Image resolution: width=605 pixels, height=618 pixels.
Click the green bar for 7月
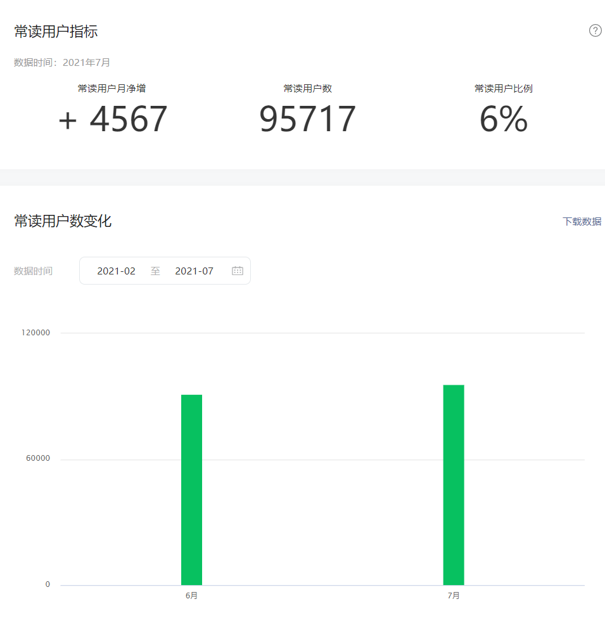pos(454,485)
